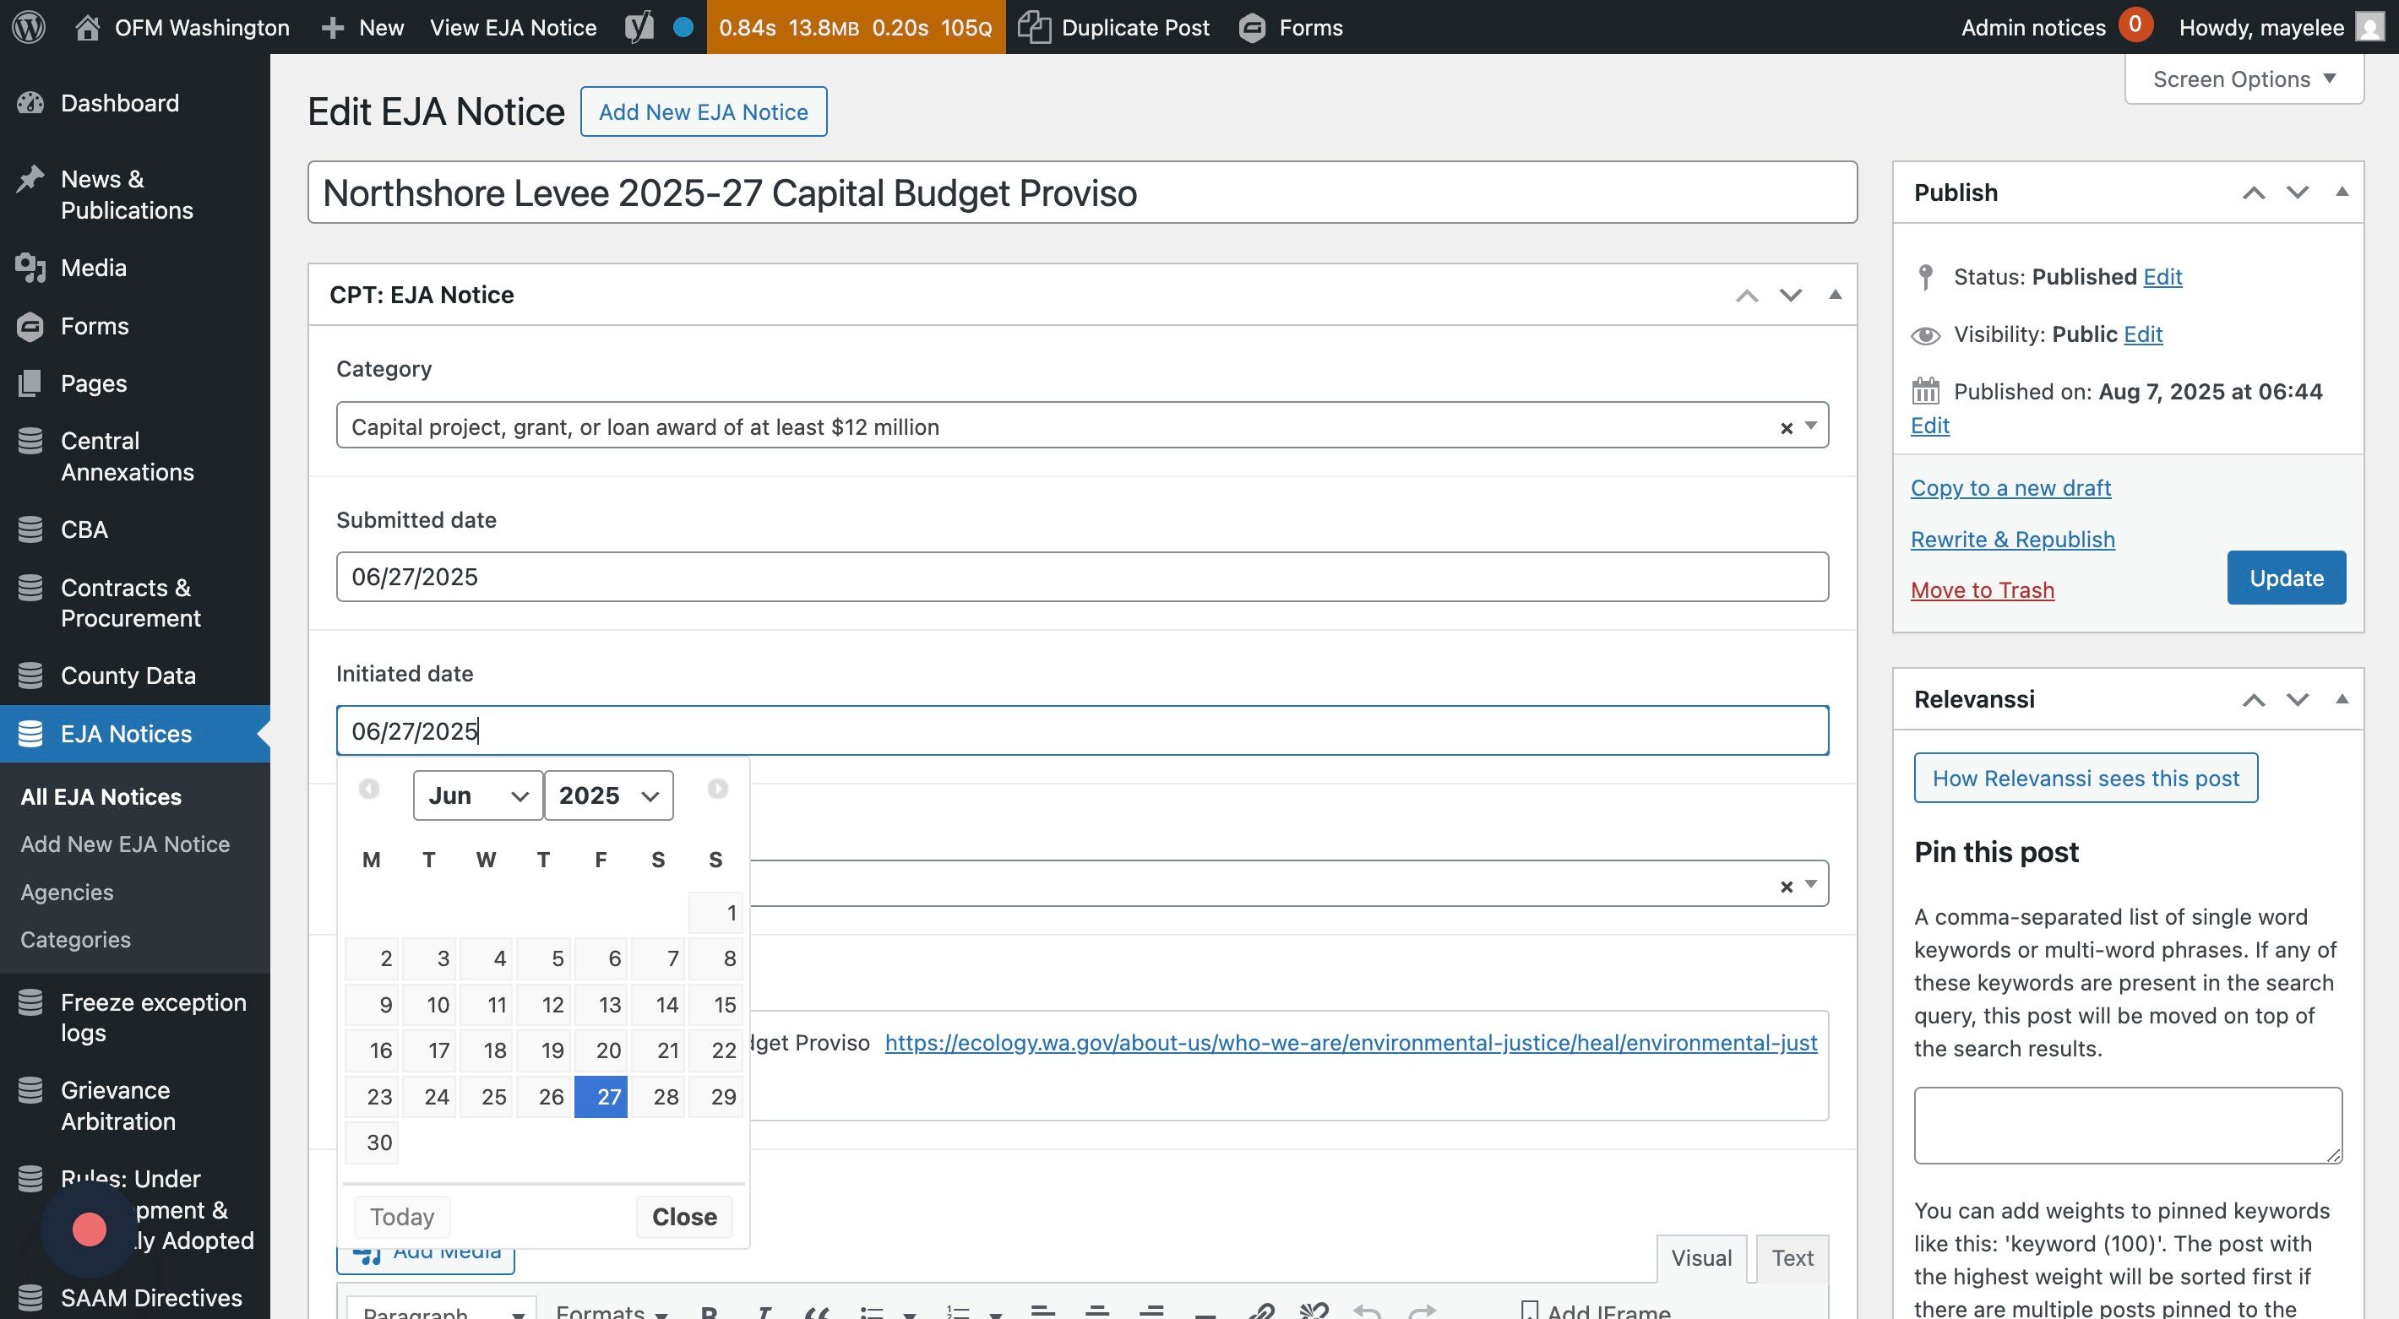Open the year dropdown showing 2025

pyautogui.click(x=608, y=795)
